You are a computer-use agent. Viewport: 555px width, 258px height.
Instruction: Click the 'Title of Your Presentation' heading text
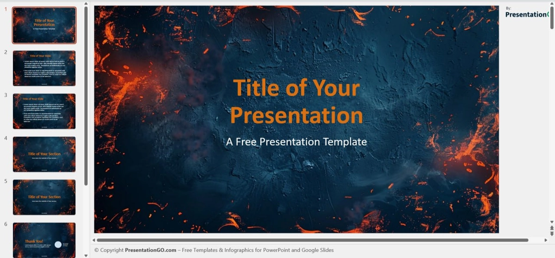point(296,101)
